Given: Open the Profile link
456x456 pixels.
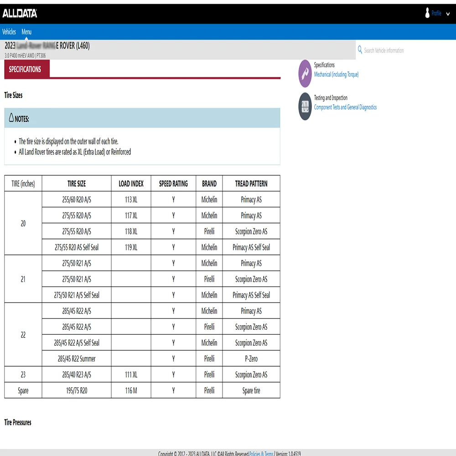Looking at the screenshot, I should [436, 13].
